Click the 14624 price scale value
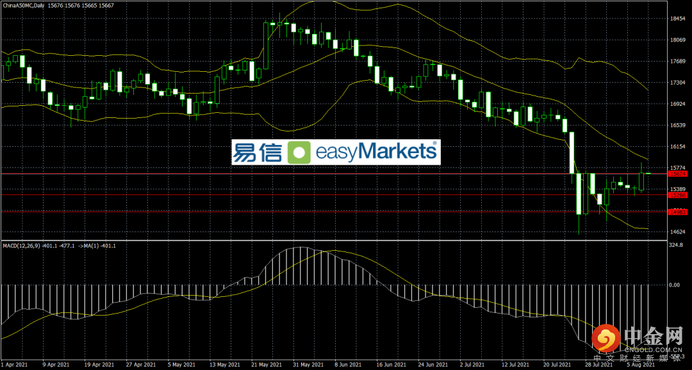 click(677, 231)
